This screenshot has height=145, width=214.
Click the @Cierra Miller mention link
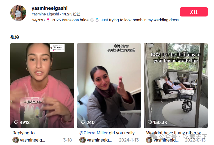(93, 133)
